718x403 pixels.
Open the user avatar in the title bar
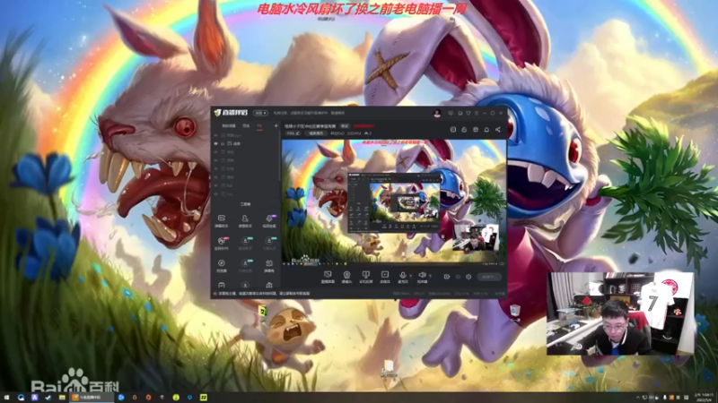437,113
